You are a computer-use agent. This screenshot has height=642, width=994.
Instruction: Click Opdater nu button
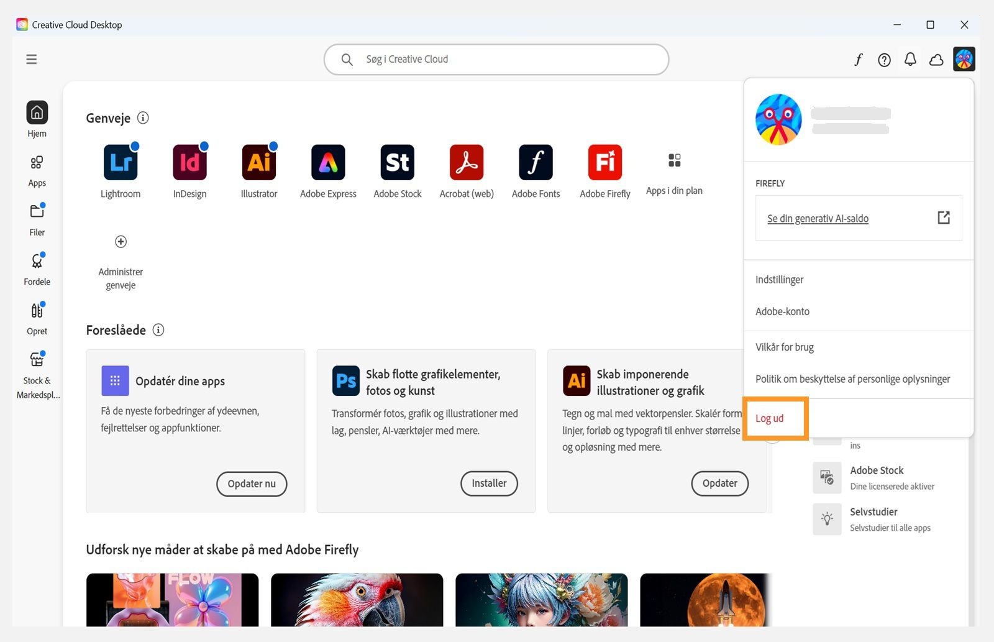252,484
